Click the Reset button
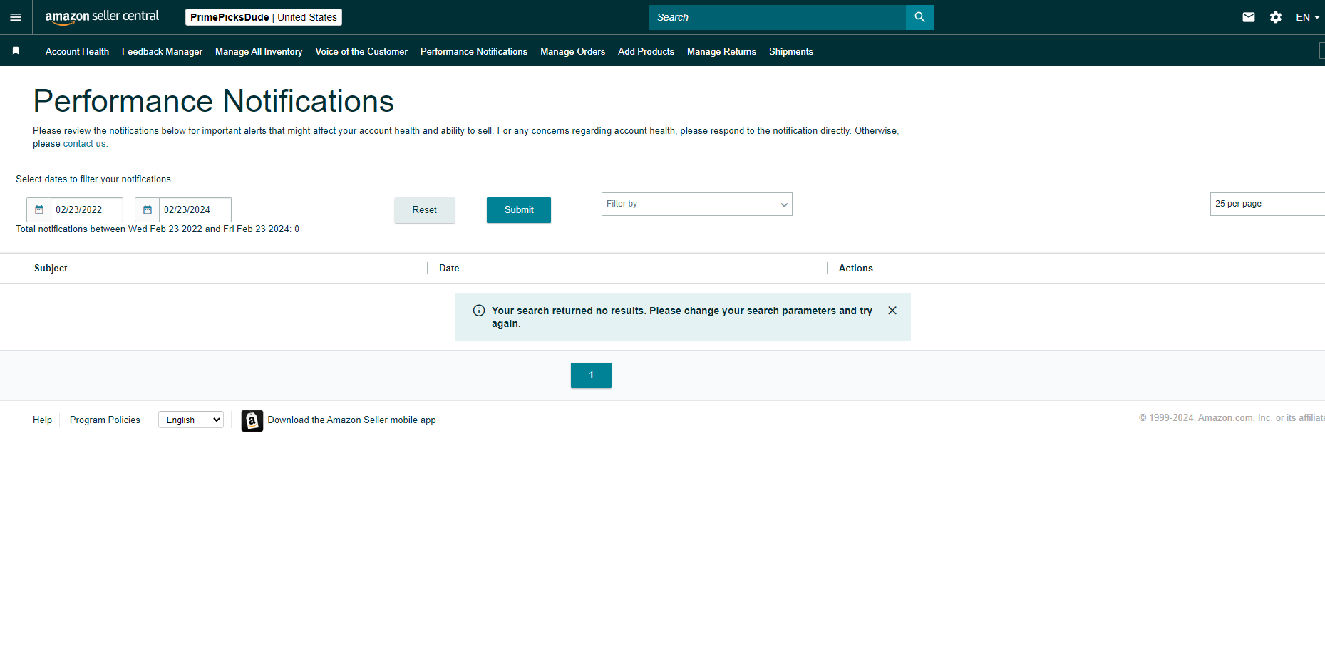The width and height of the screenshot is (1325, 656). coord(425,210)
